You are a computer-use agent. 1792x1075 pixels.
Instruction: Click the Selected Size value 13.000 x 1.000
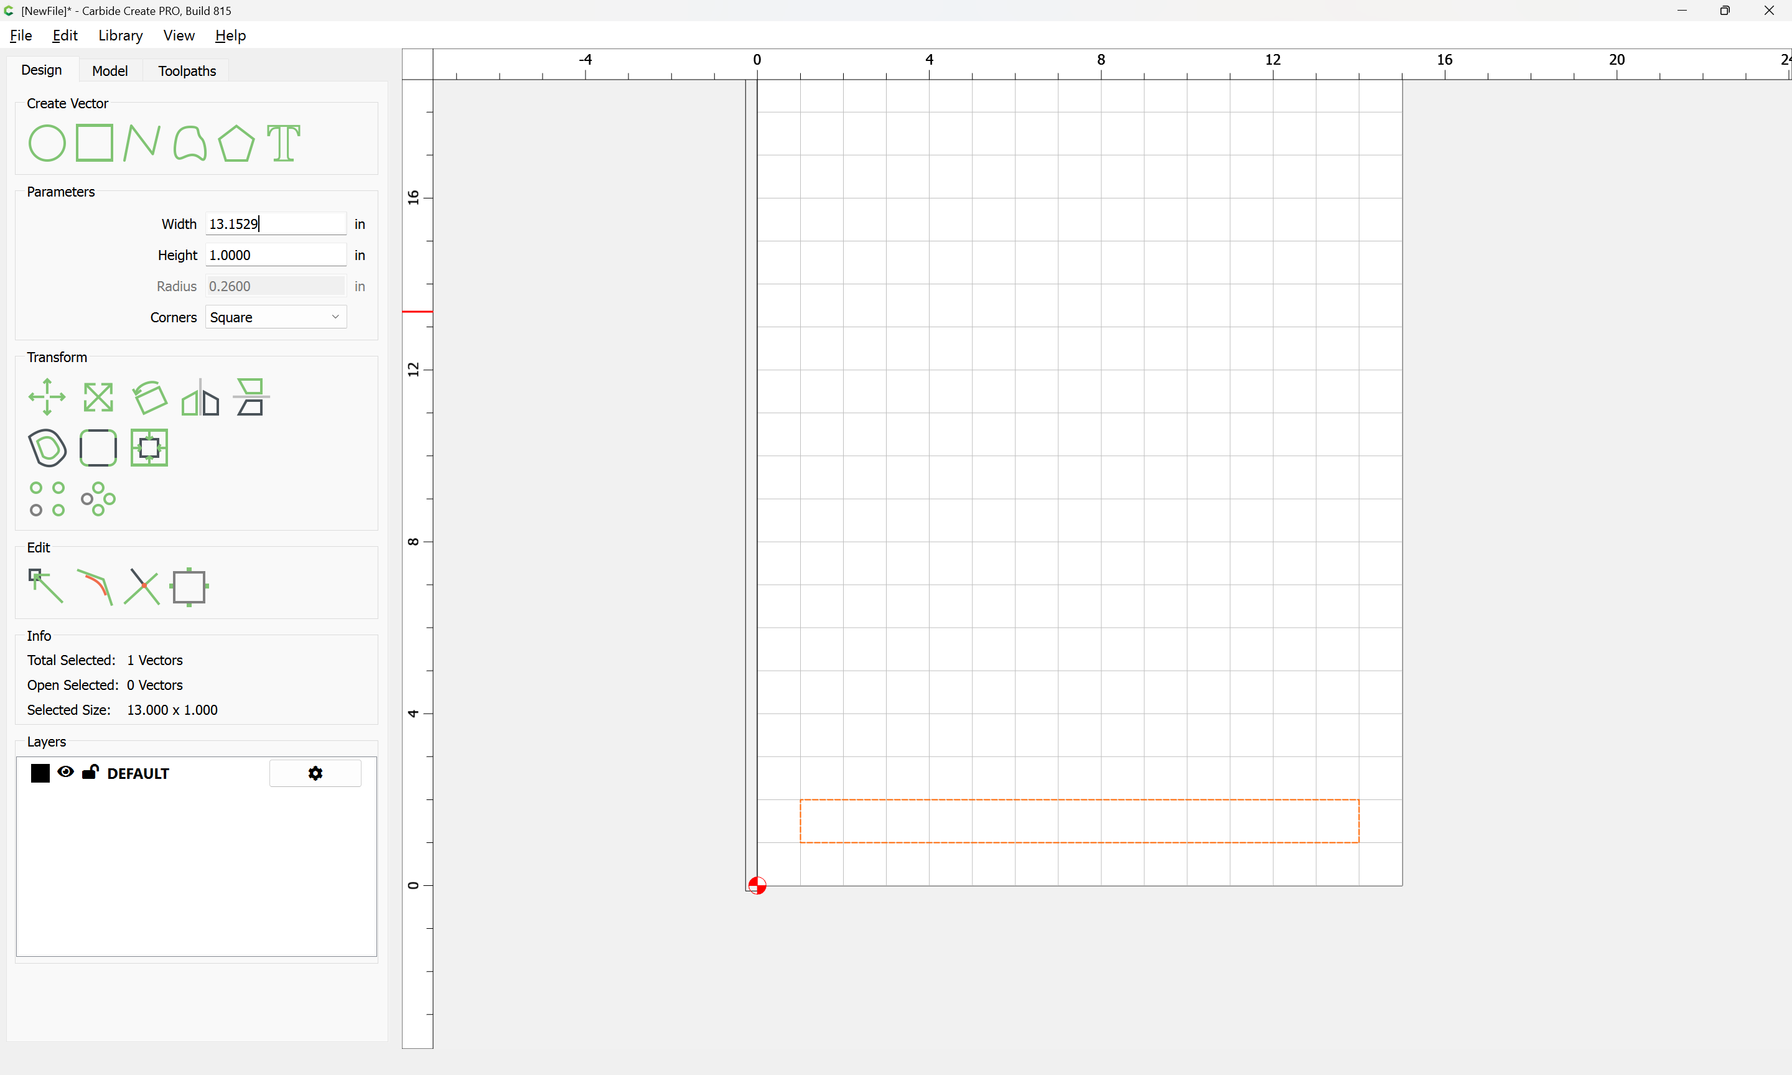pyautogui.click(x=172, y=710)
